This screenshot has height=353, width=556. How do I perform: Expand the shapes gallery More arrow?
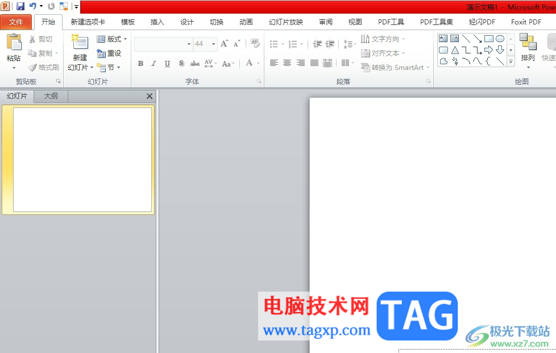pos(511,61)
